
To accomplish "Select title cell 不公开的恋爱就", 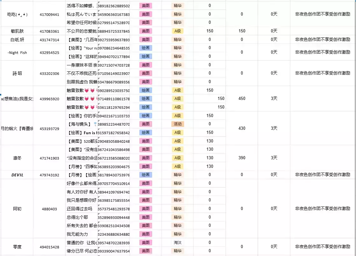I will (x=81, y=31).
